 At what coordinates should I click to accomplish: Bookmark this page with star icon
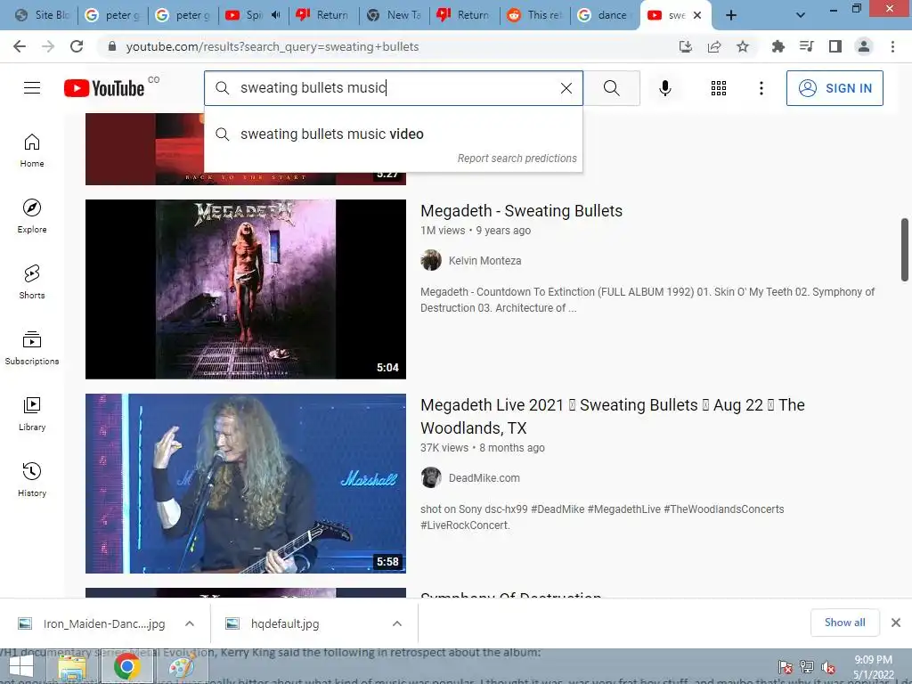point(743,46)
